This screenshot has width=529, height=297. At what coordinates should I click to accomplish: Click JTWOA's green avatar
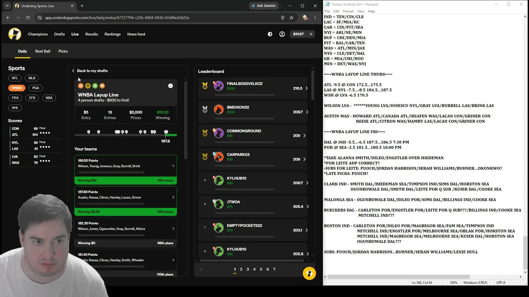pos(218,204)
